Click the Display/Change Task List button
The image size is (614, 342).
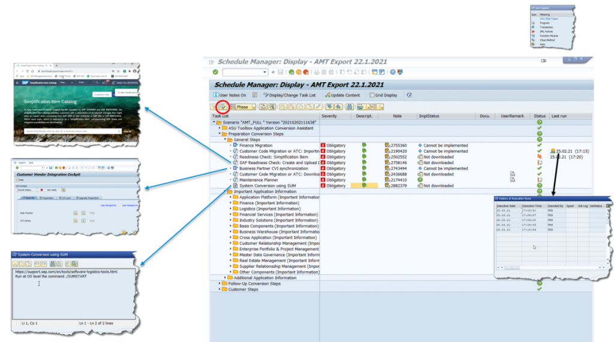coord(290,95)
